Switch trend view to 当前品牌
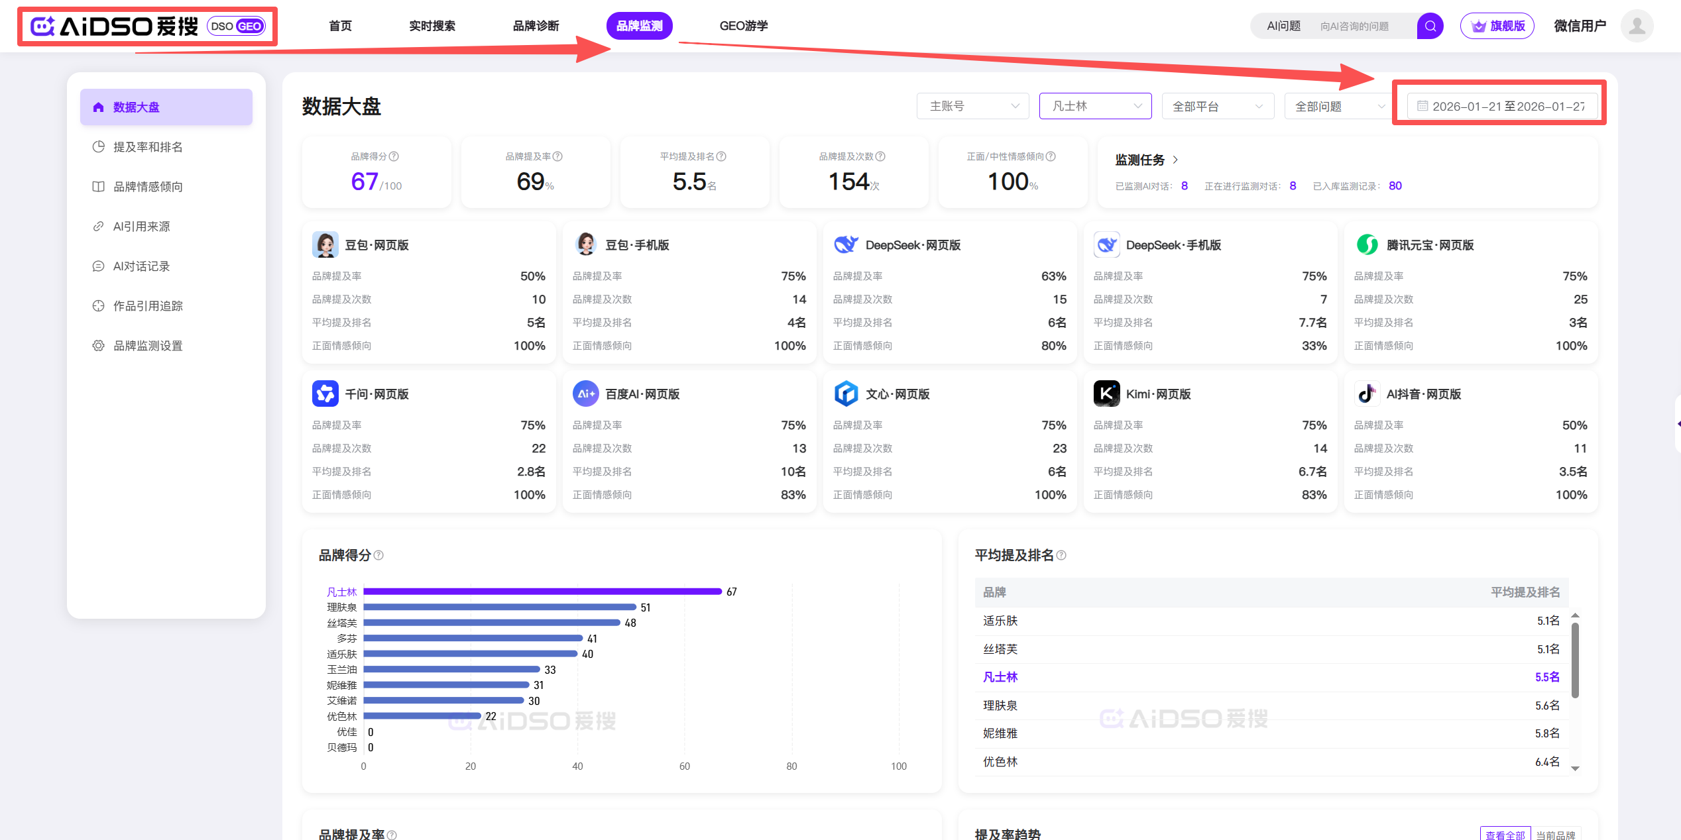Image resolution: width=1681 pixels, height=840 pixels. pyautogui.click(x=1555, y=835)
